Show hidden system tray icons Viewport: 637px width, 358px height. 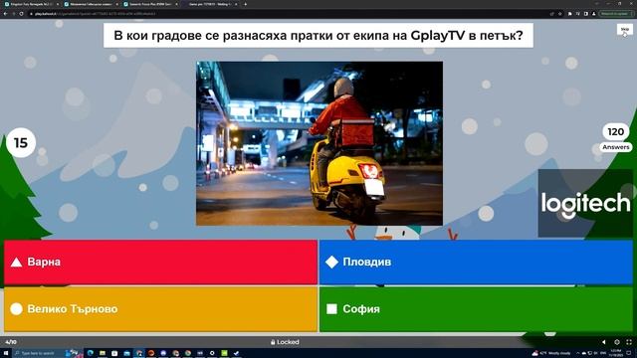pos(577,353)
